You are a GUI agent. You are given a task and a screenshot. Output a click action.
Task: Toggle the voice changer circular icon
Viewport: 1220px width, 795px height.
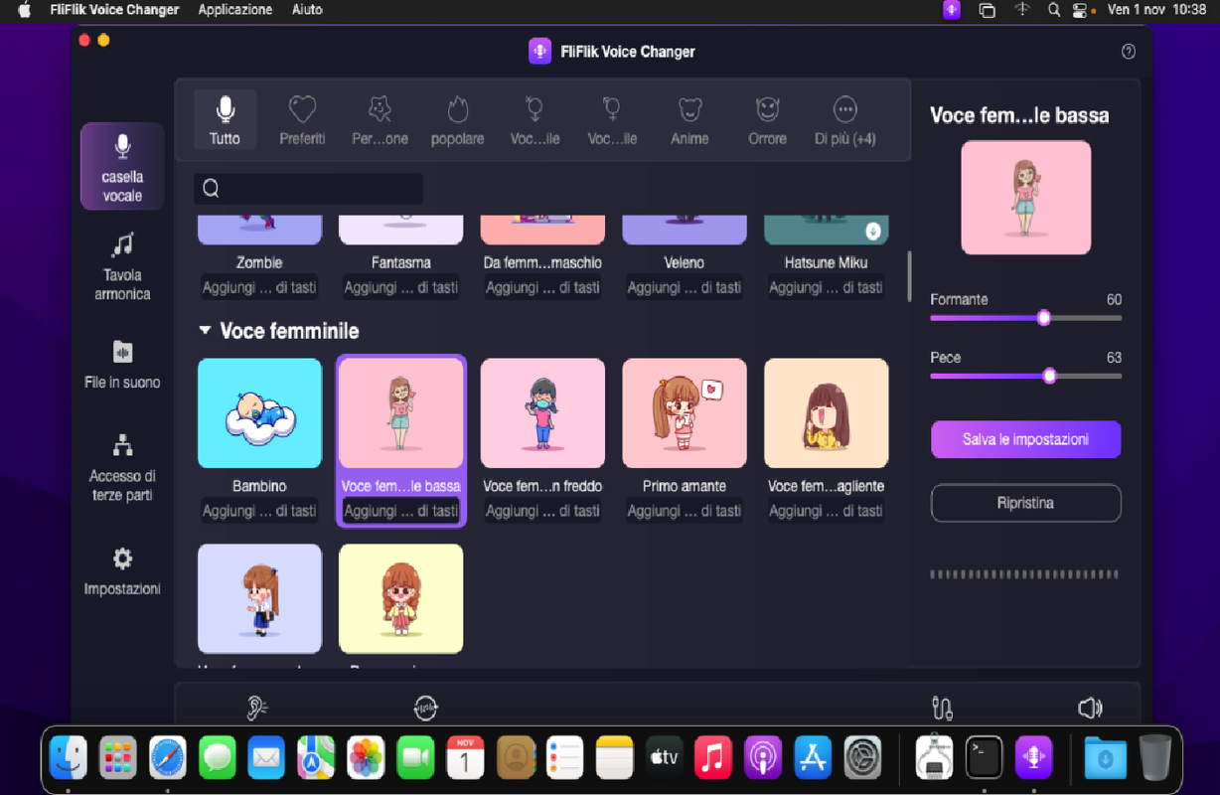425,708
